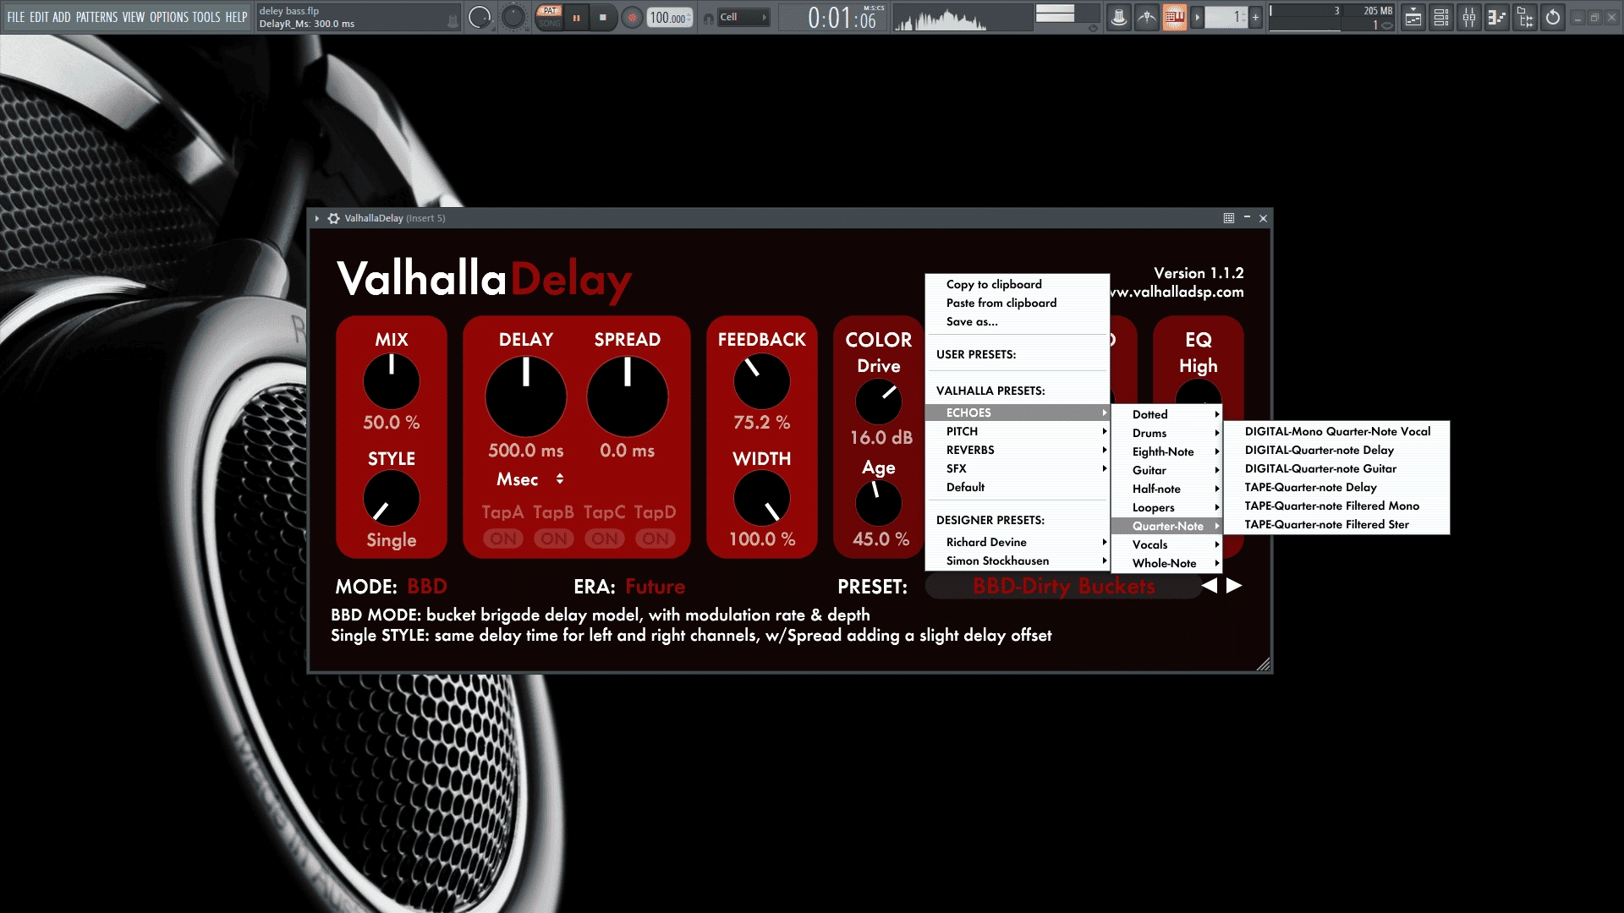Open the Msec delay-unit selector
1624x913 pixels.
530,479
